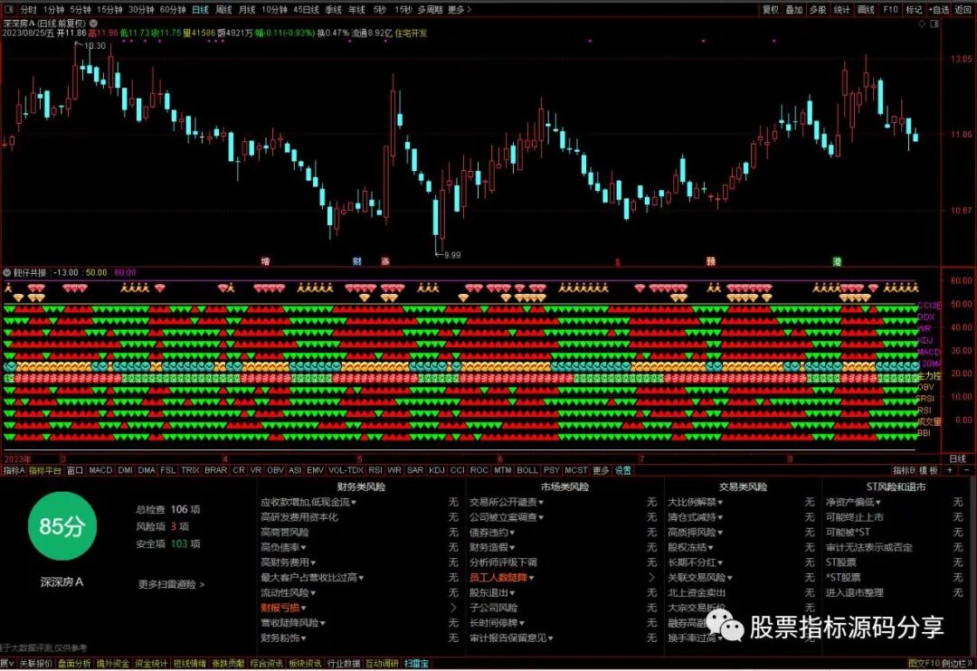Screen dimensions: 977x671
Task: Select the MACD indicator tab
Action: [100, 470]
